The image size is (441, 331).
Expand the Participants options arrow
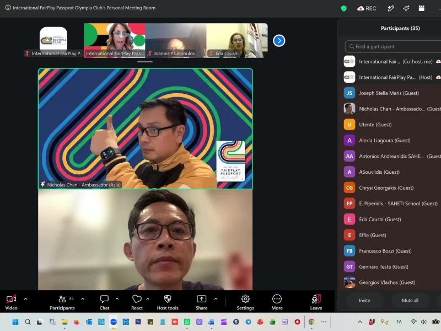click(83, 298)
